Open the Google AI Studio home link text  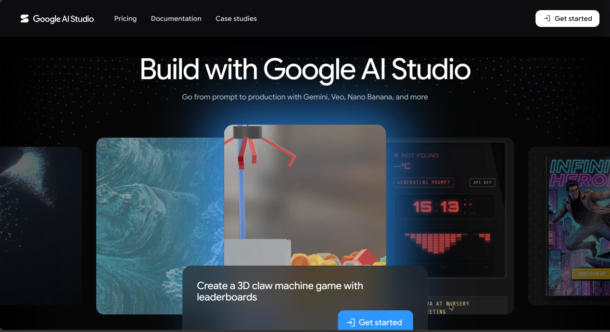64,19
